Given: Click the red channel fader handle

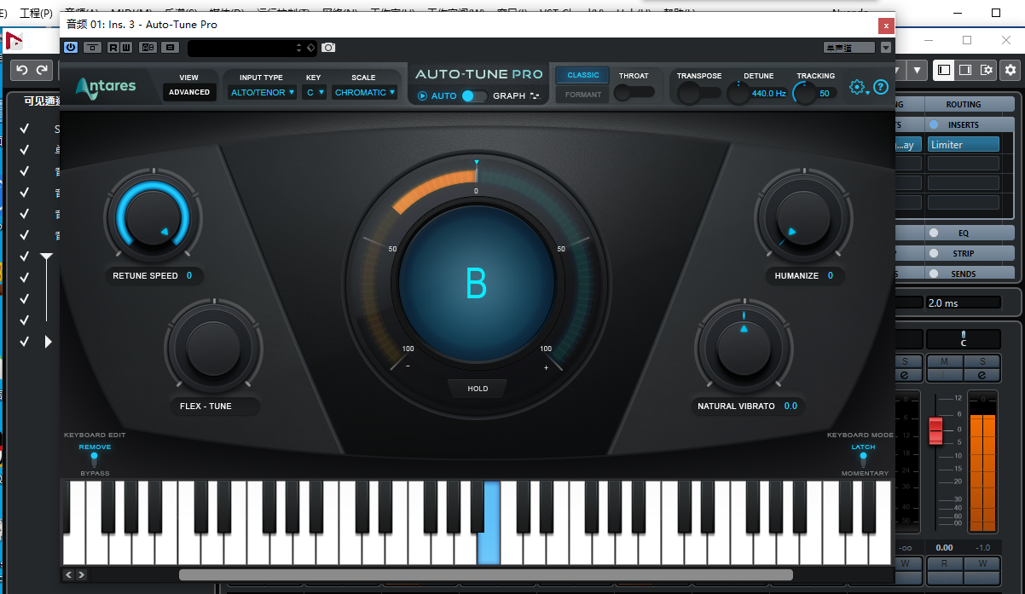Looking at the screenshot, I should [x=935, y=430].
